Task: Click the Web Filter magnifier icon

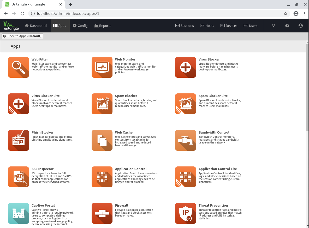Action: (19, 67)
